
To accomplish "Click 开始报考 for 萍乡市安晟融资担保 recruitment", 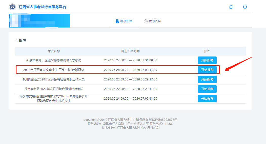I will tap(207, 99).
